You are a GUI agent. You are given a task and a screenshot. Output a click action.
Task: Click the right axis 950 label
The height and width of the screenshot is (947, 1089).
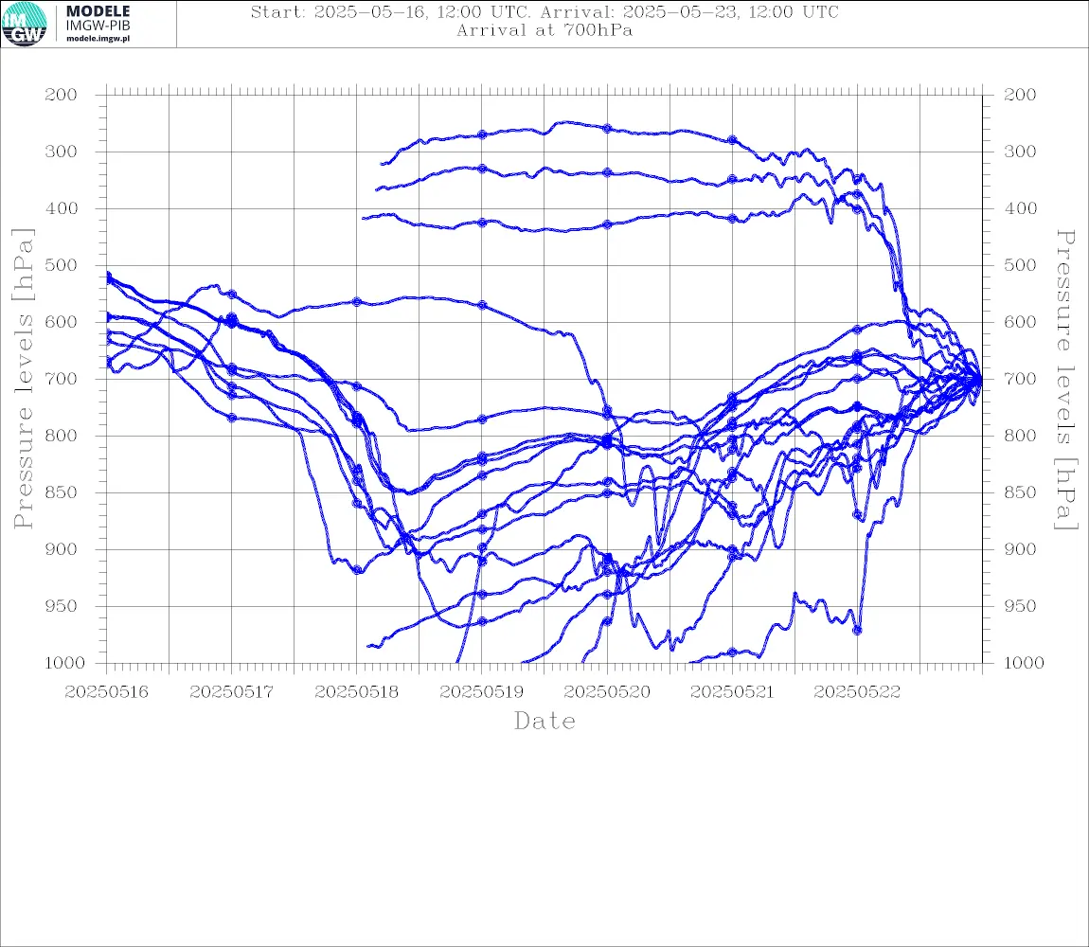[1020, 606]
